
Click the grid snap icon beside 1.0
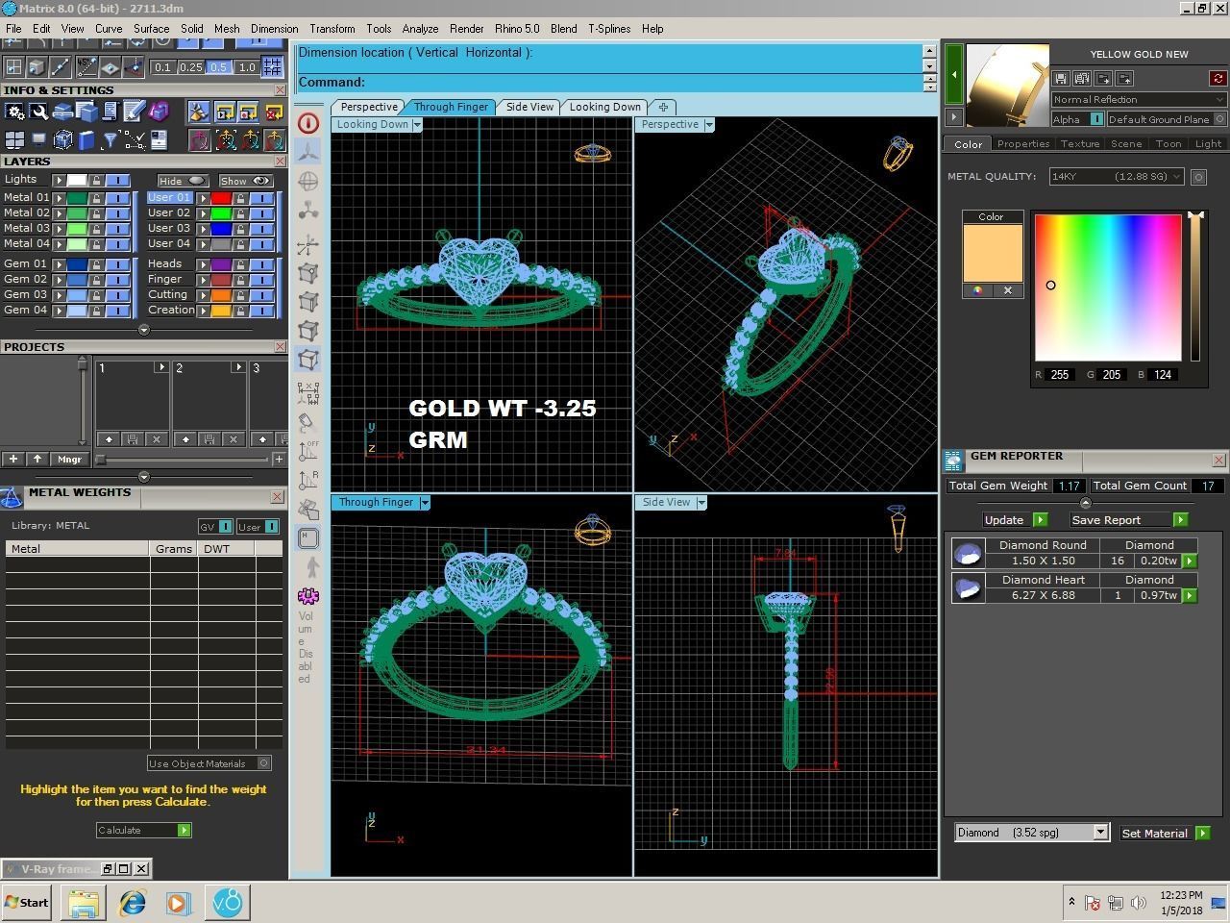(x=272, y=67)
